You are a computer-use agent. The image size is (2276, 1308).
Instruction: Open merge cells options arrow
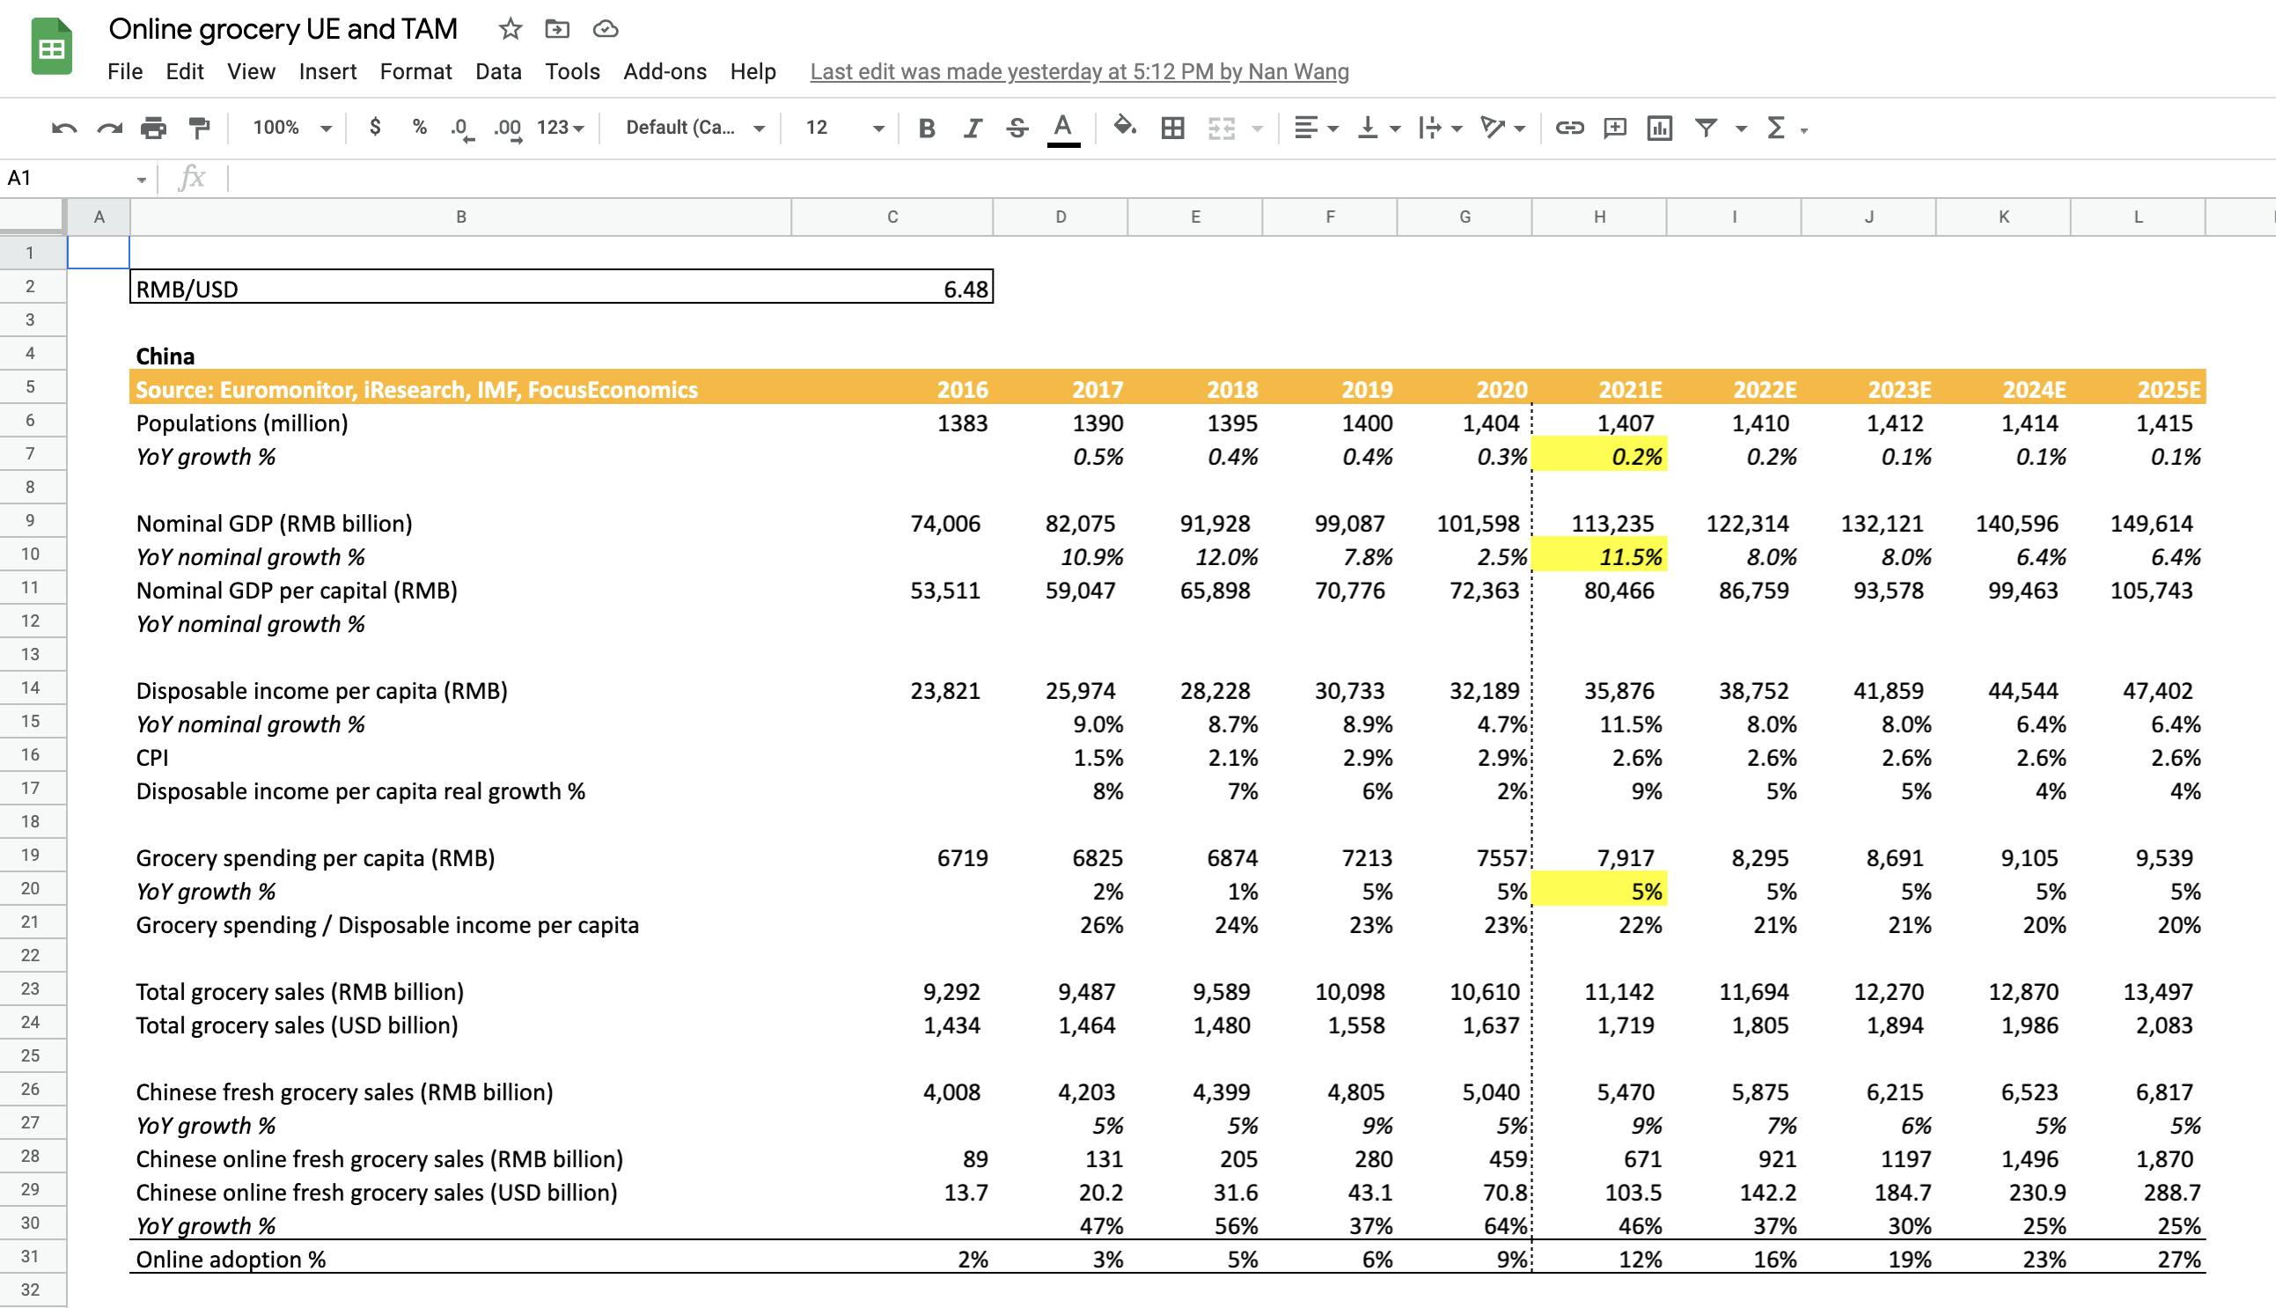(1258, 129)
